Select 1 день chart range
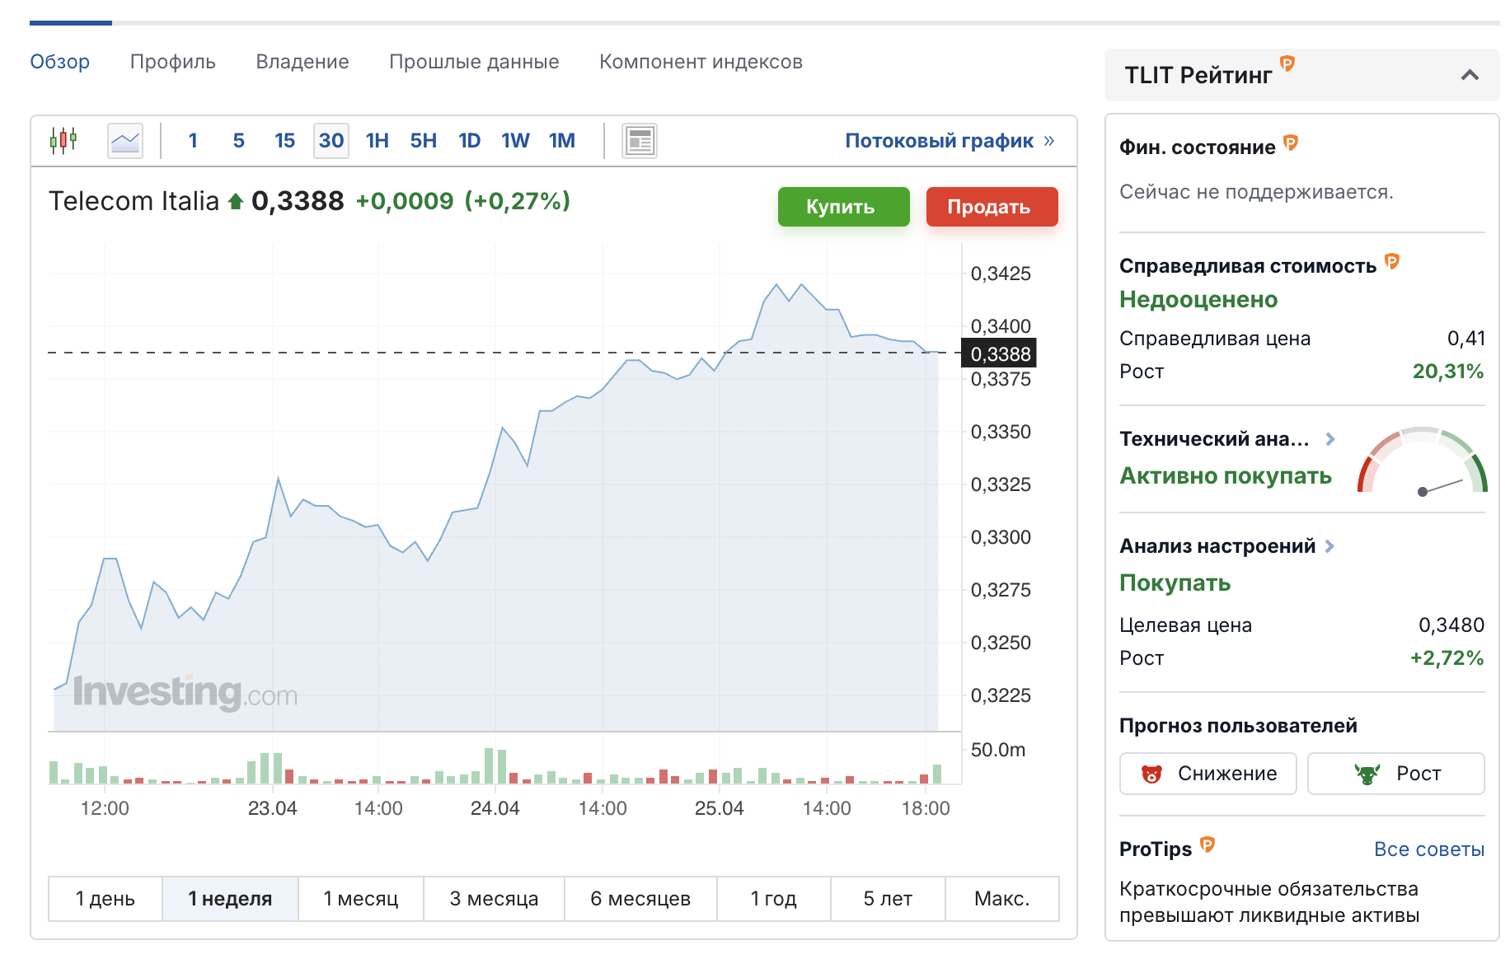The height and width of the screenshot is (959, 1510). pyautogui.click(x=106, y=899)
